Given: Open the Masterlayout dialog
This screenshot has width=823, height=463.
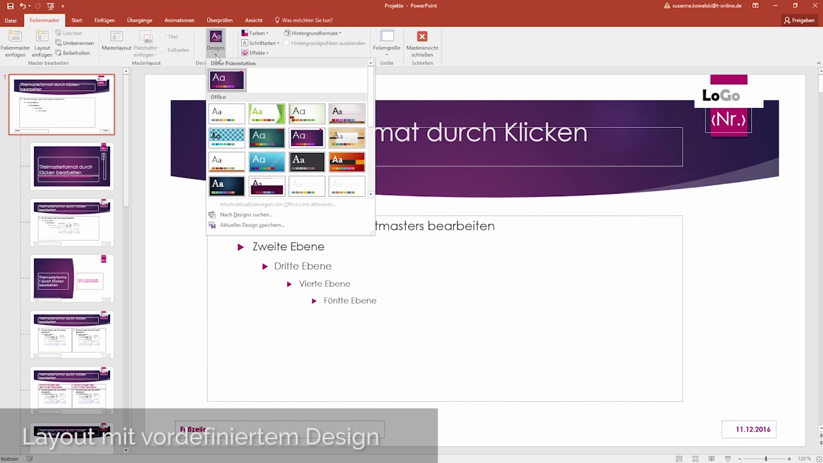Looking at the screenshot, I should click(x=116, y=41).
